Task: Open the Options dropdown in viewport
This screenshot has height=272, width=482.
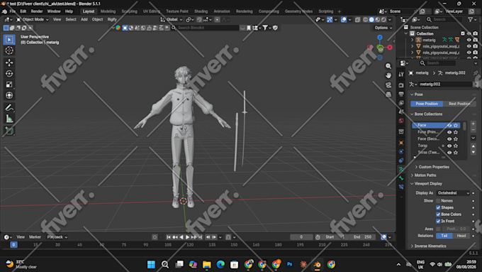Action: coord(383,28)
